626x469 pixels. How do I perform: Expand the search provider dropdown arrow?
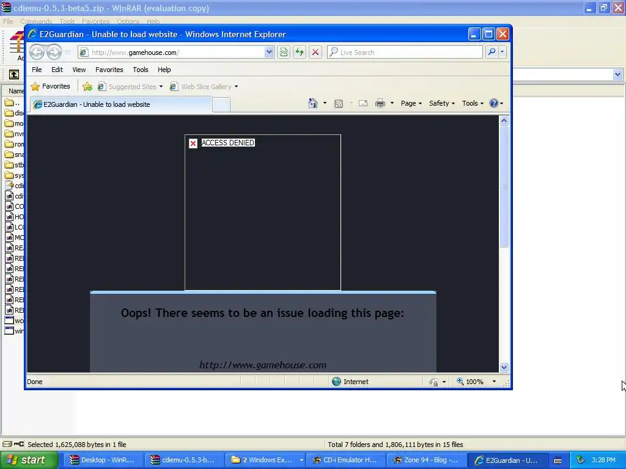pyautogui.click(x=503, y=52)
